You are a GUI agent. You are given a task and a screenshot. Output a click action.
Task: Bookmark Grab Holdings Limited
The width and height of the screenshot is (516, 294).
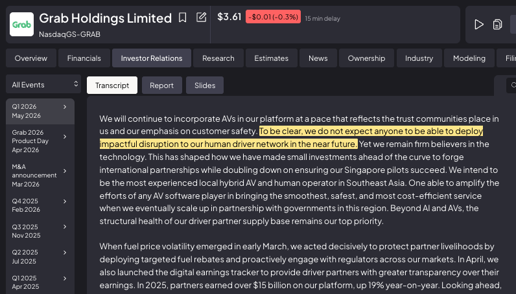[x=182, y=17]
